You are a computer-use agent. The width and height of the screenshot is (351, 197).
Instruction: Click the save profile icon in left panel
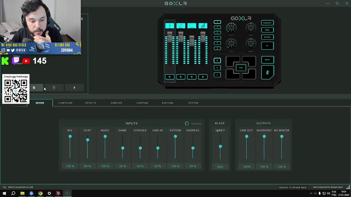click(x=34, y=88)
